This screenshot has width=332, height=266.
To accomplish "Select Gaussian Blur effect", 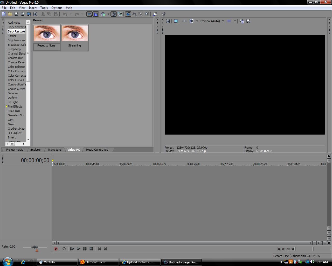I will [16, 115].
